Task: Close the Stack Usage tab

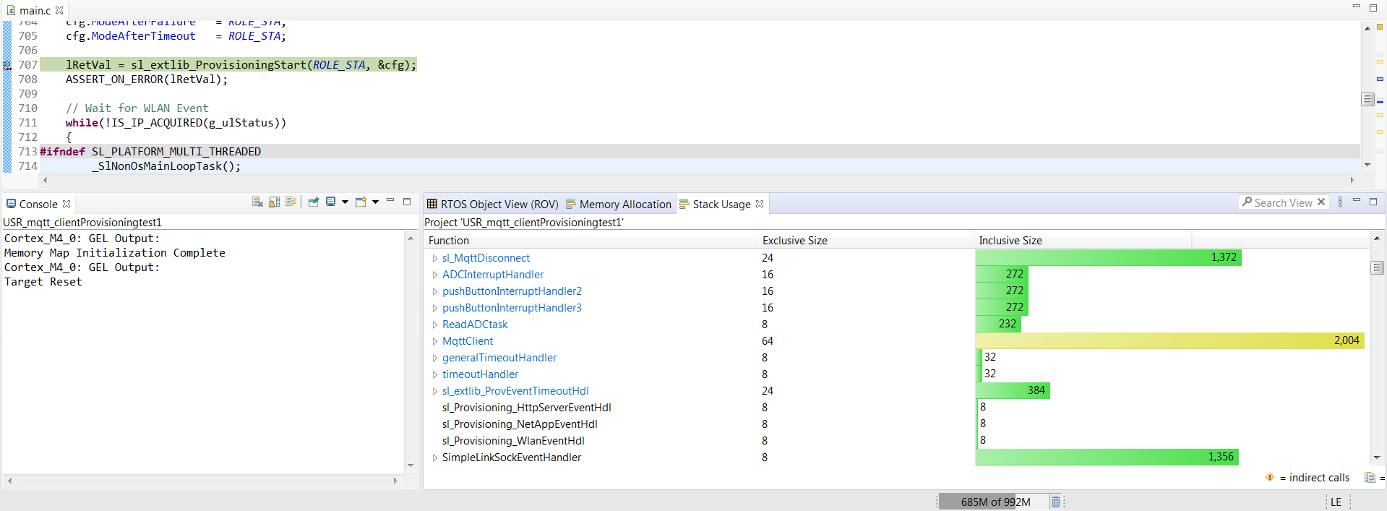Action: 760,205
